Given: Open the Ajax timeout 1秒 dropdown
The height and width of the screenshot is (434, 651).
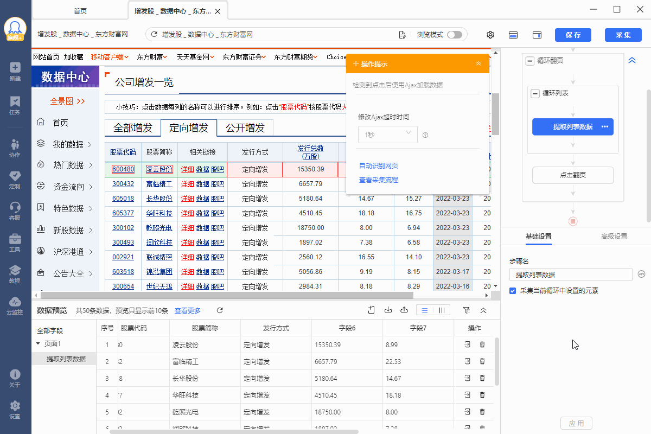Looking at the screenshot, I should (x=387, y=135).
